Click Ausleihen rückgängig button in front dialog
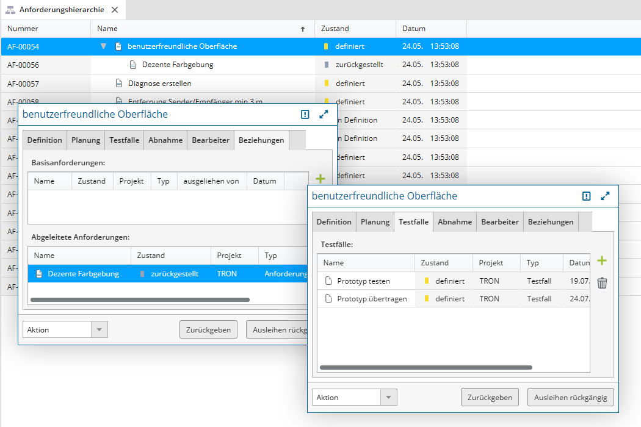641x427 pixels. pos(570,397)
